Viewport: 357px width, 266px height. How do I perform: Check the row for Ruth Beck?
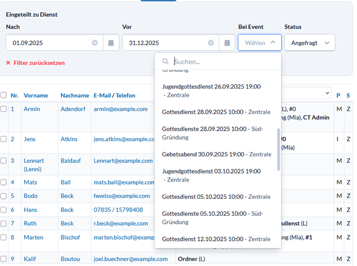pyautogui.click(x=3, y=224)
